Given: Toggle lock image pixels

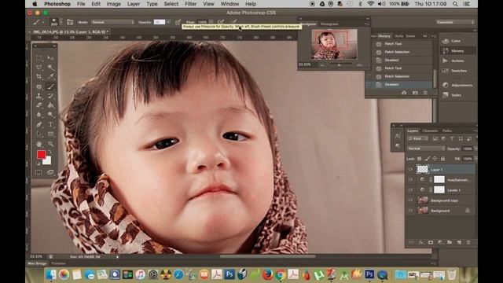Looking at the screenshot, I should (427, 159).
